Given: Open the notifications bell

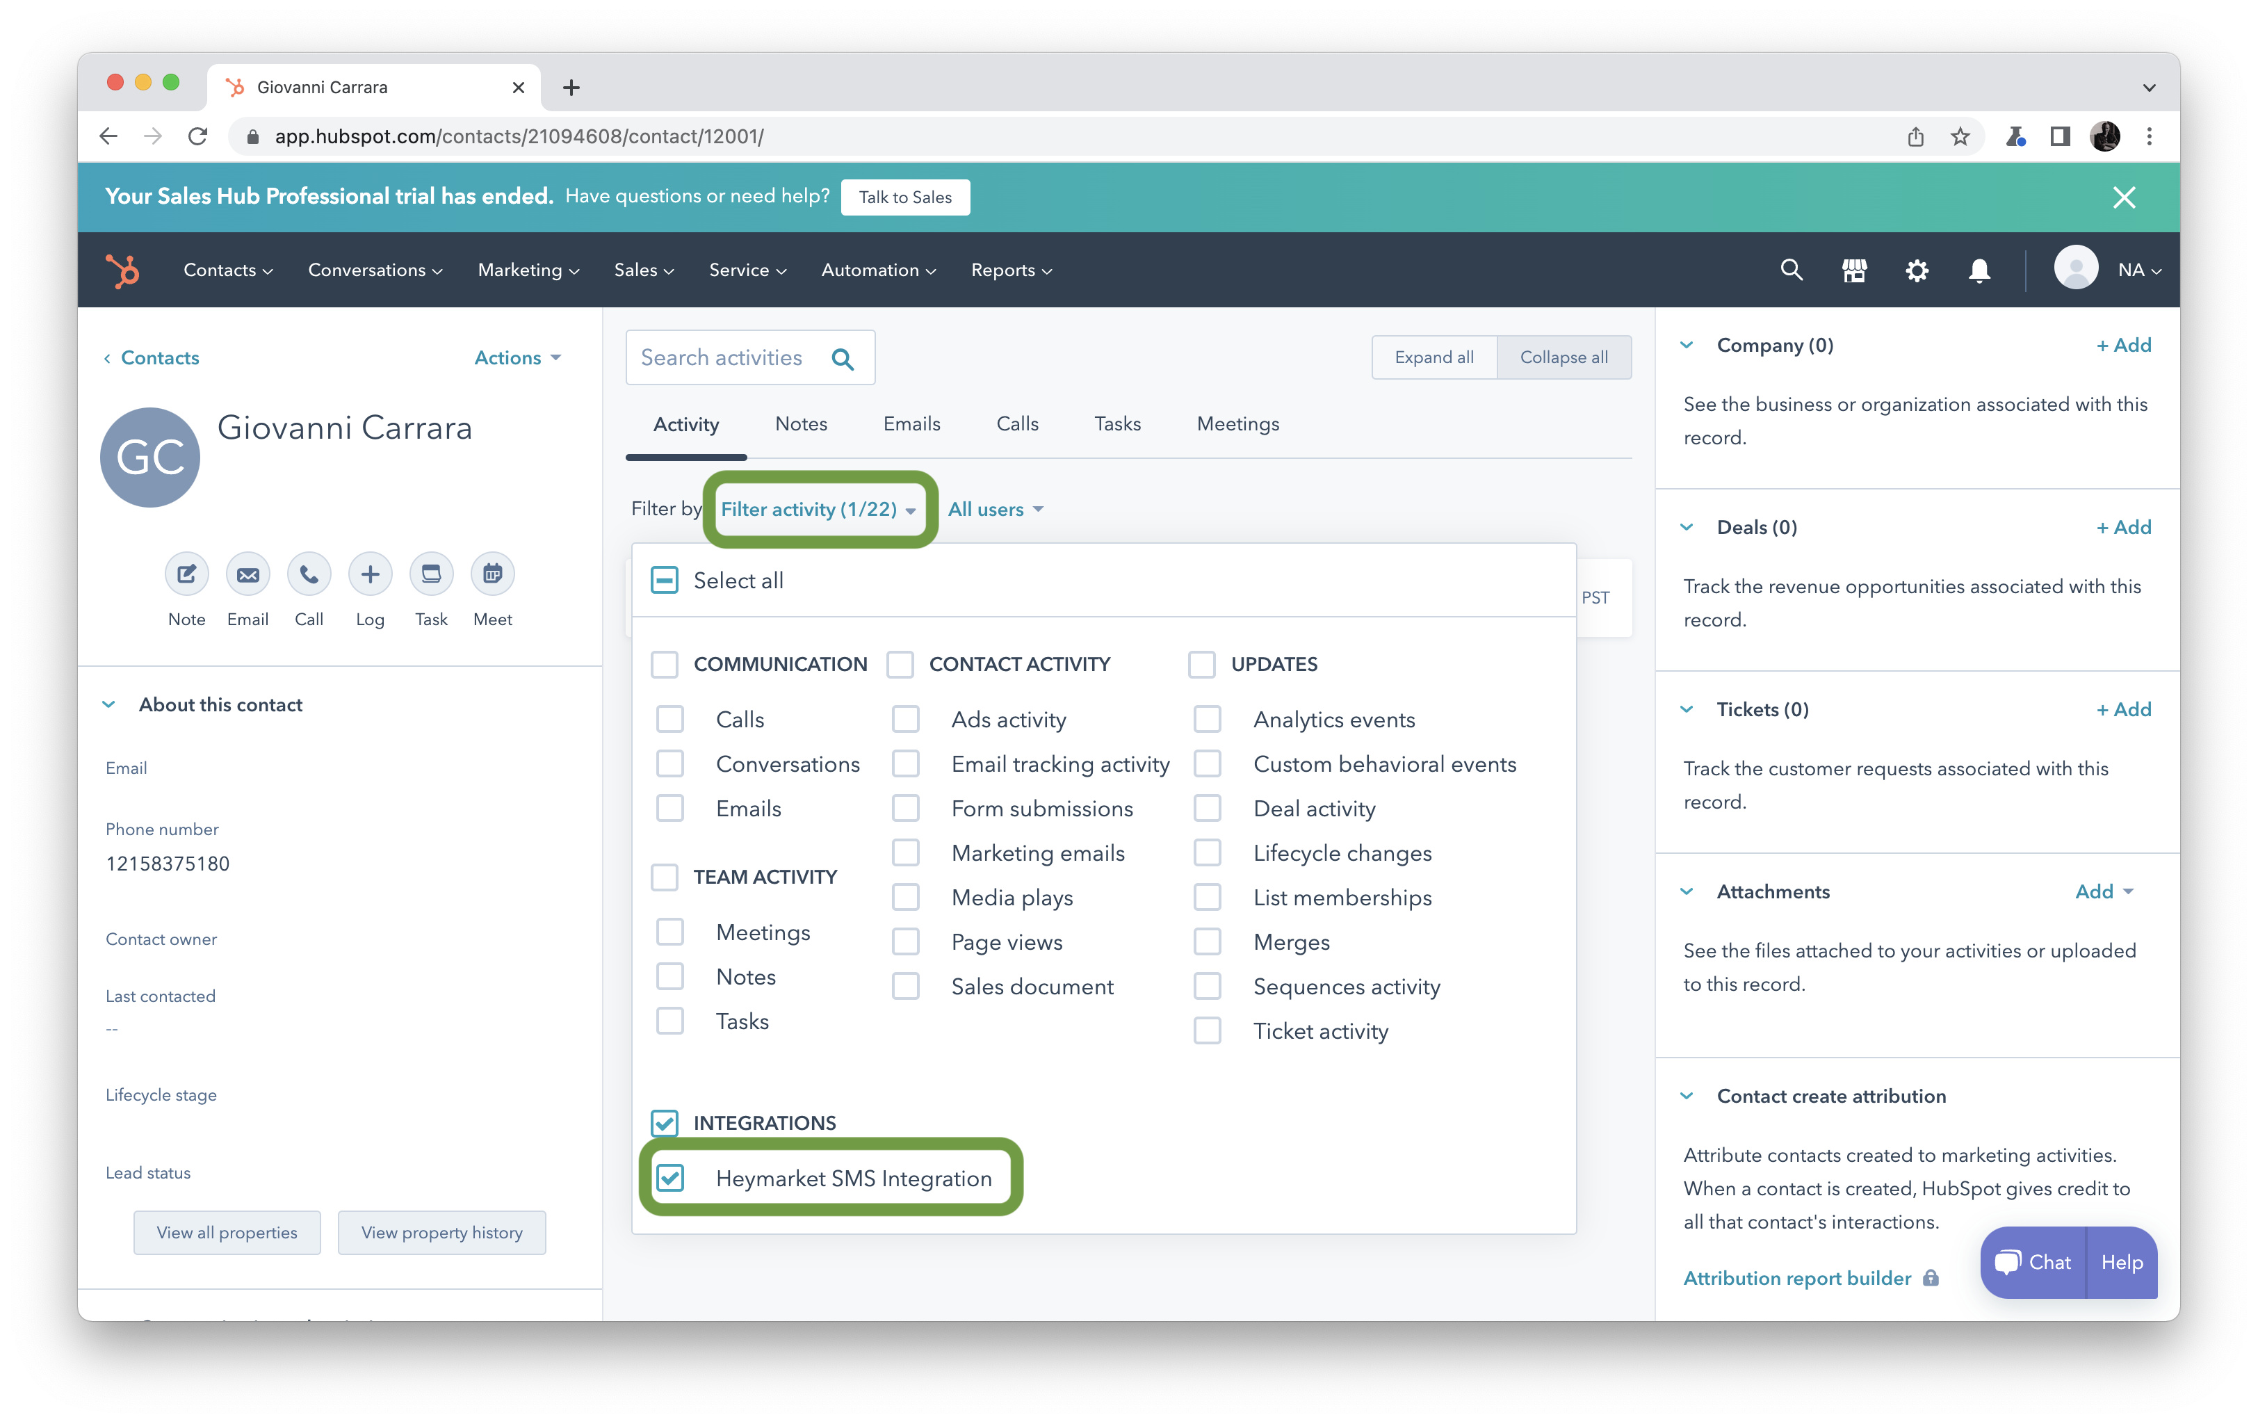Looking at the screenshot, I should (1979, 270).
